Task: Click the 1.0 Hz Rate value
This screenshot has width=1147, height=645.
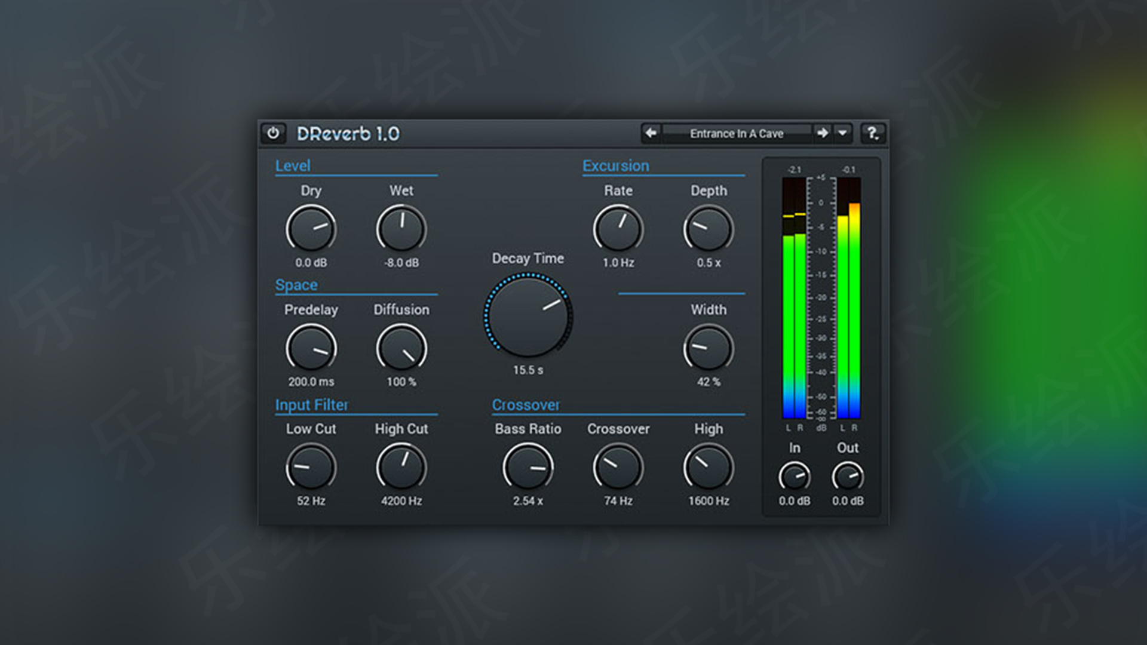Action: pos(618,263)
